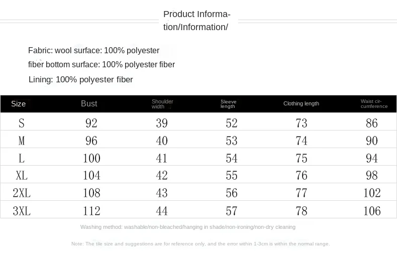Click the M size row label
The width and height of the screenshot is (397, 260).
[22, 141]
